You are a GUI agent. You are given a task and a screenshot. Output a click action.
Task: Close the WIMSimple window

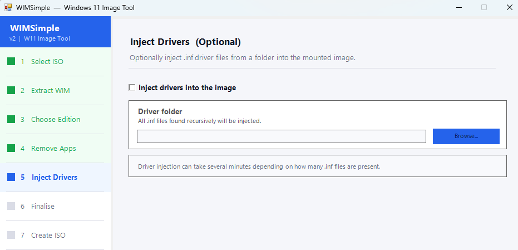point(509,8)
